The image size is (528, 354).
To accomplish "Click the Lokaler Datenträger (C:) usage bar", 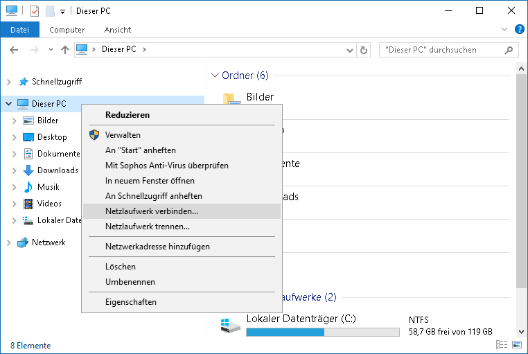I will tap(322, 332).
